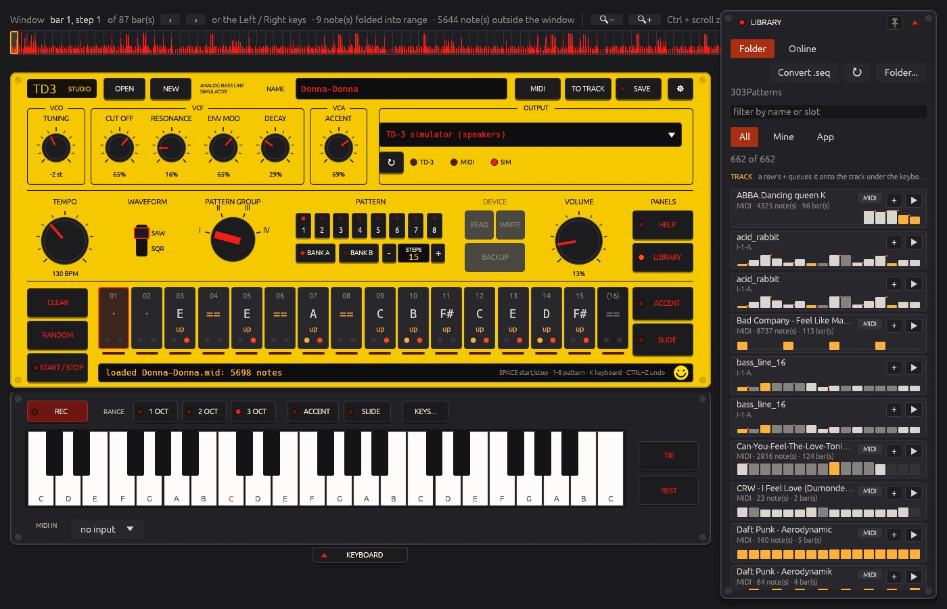Toggle the keyboard SLIDE option

367,411
